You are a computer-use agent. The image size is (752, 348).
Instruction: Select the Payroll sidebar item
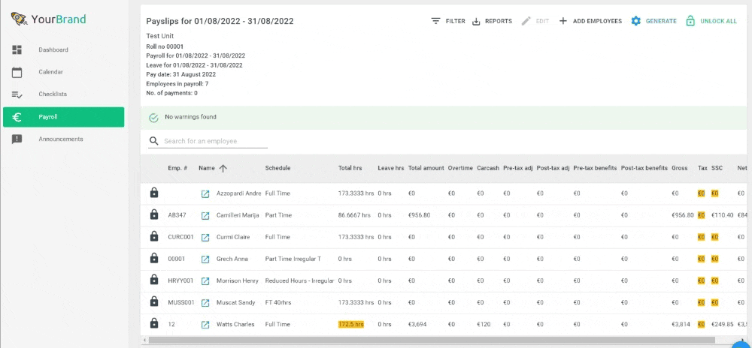63,117
